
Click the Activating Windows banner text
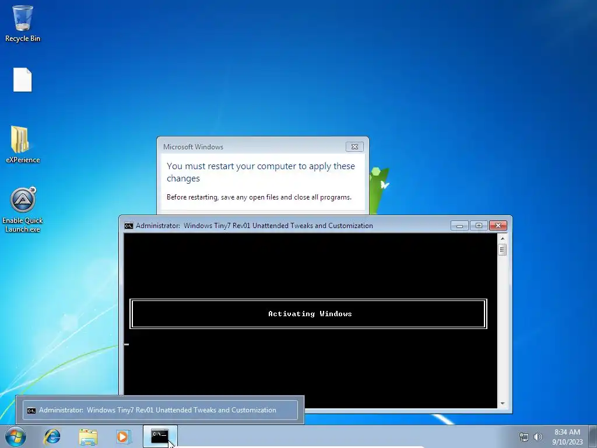click(x=310, y=314)
